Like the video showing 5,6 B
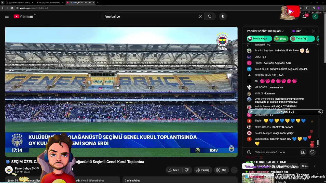Image resolution: width=326 pixels, height=183 pixels. pyautogui.click(x=173, y=170)
